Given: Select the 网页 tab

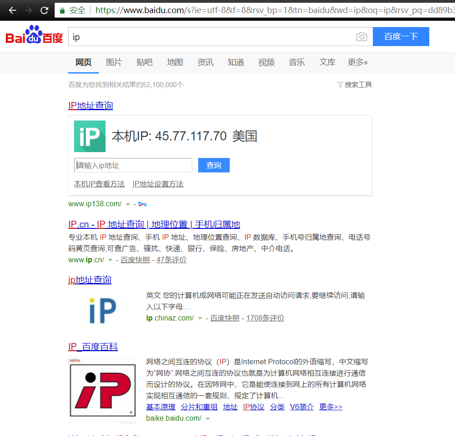Looking at the screenshot, I should (83, 62).
